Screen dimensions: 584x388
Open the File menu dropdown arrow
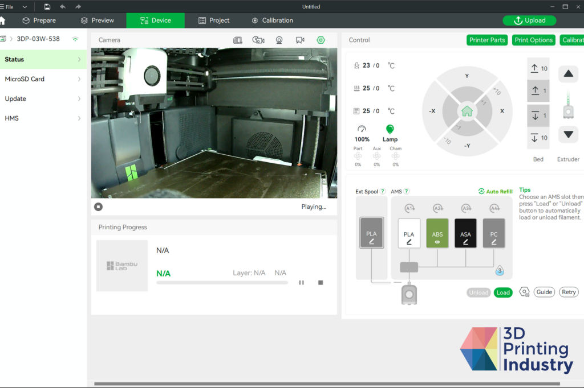pos(25,7)
